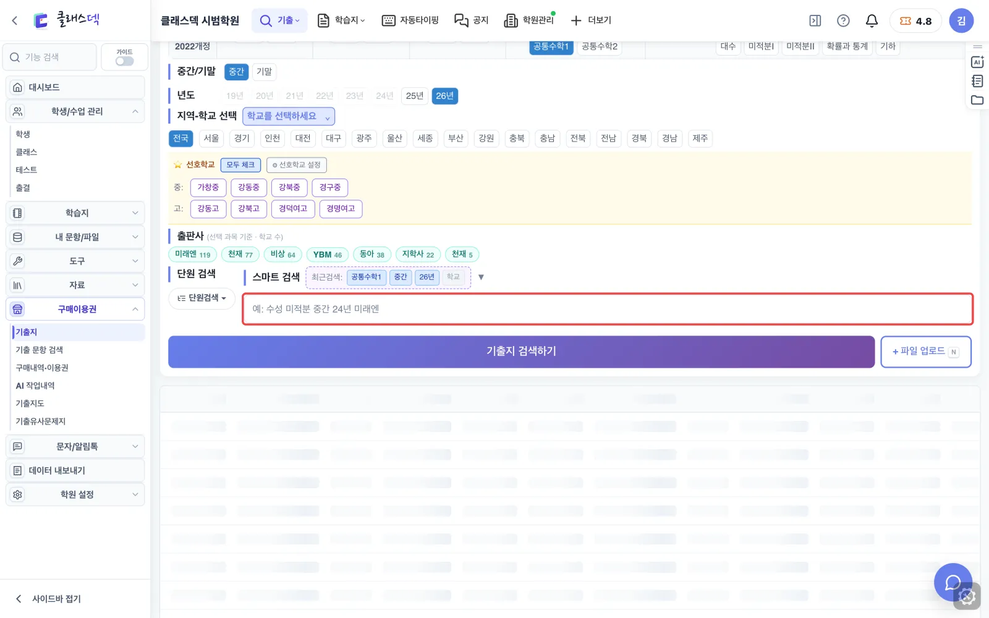Select 공통수학2 subject tab
989x618 pixels.
(600, 46)
